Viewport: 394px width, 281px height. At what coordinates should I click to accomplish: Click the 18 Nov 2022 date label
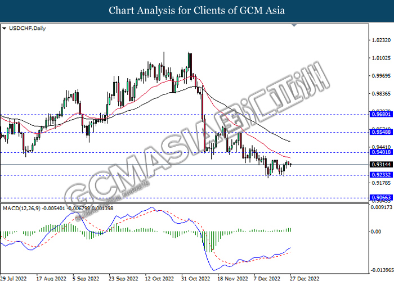coord(232,278)
